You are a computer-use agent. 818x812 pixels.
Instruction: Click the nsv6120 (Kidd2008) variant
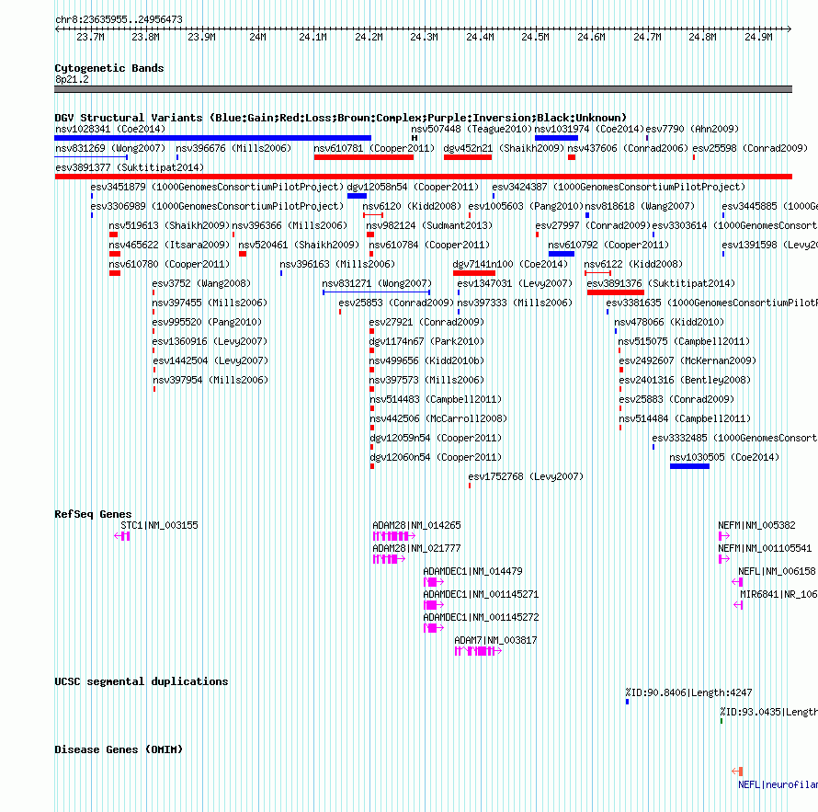[x=412, y=206]
